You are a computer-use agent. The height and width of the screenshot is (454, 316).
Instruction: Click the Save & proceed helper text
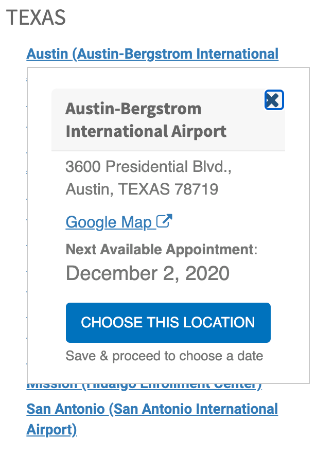[164, 356]
